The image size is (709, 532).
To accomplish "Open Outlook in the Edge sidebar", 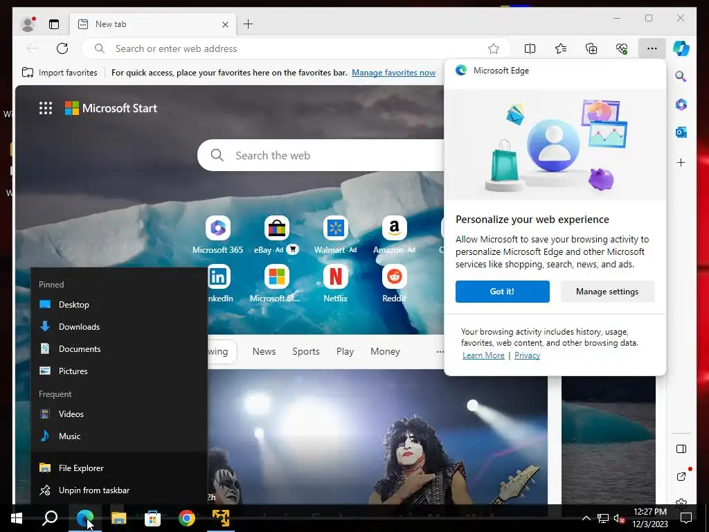I will tap(681, 132).
